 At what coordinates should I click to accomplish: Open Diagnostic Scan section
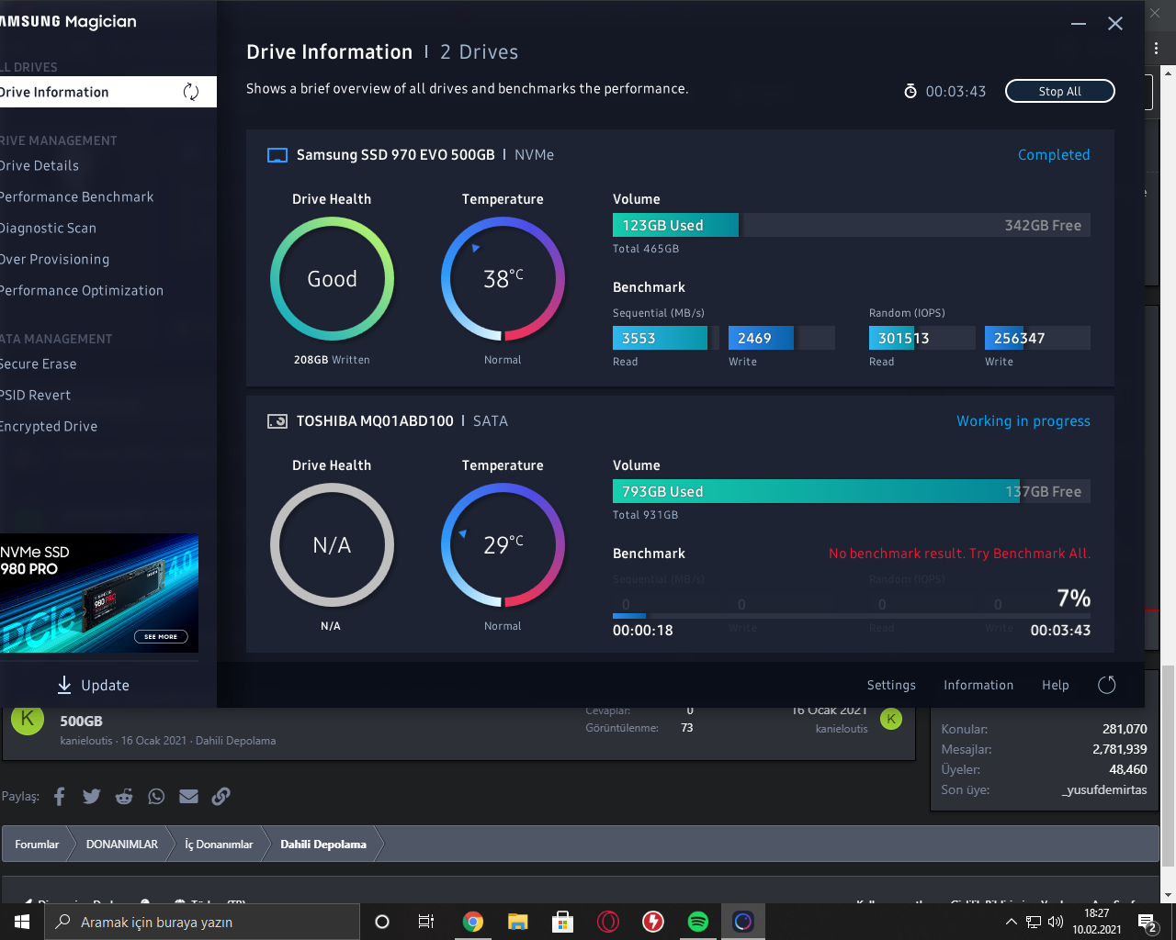pos(48,228)
